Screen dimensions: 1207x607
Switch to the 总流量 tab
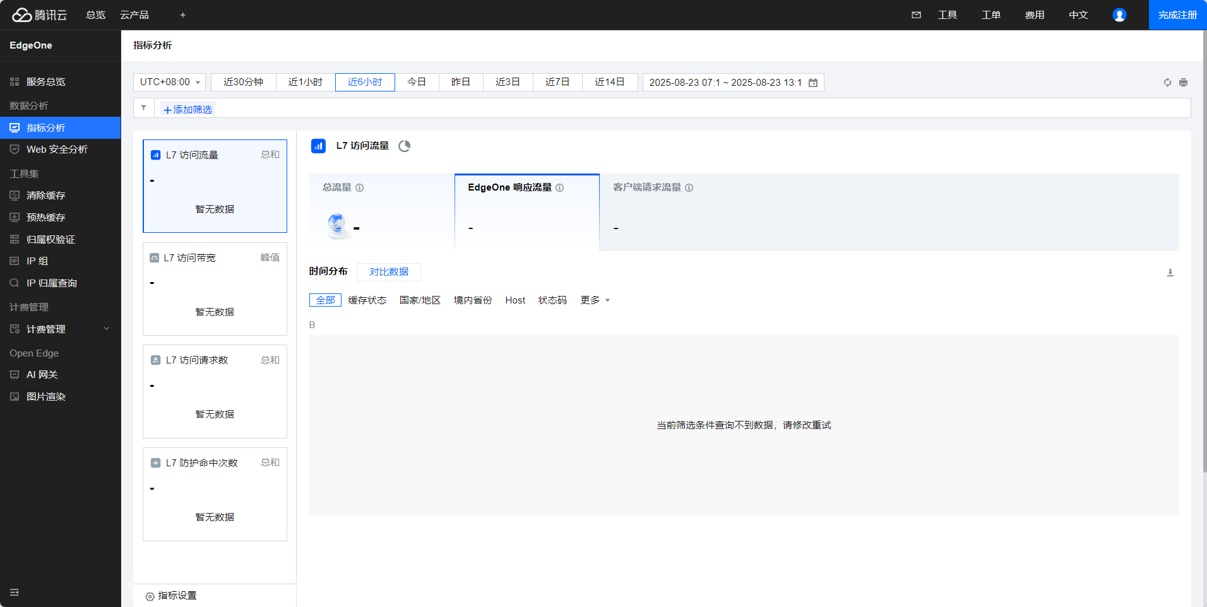coord(381,212)
